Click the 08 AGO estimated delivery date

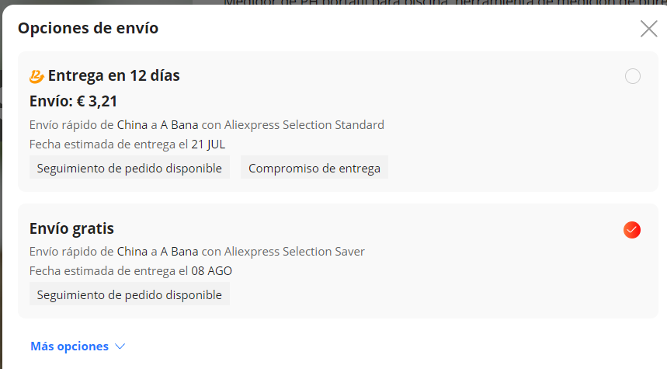tap(211, 270)
